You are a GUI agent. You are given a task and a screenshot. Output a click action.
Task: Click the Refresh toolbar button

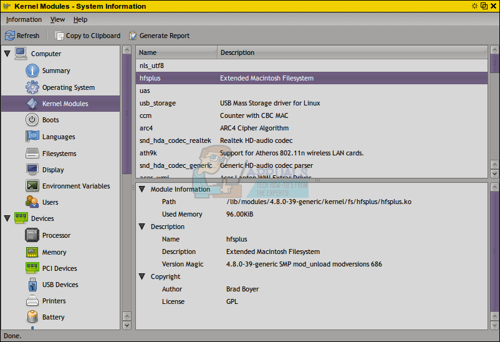click(22, 36)
